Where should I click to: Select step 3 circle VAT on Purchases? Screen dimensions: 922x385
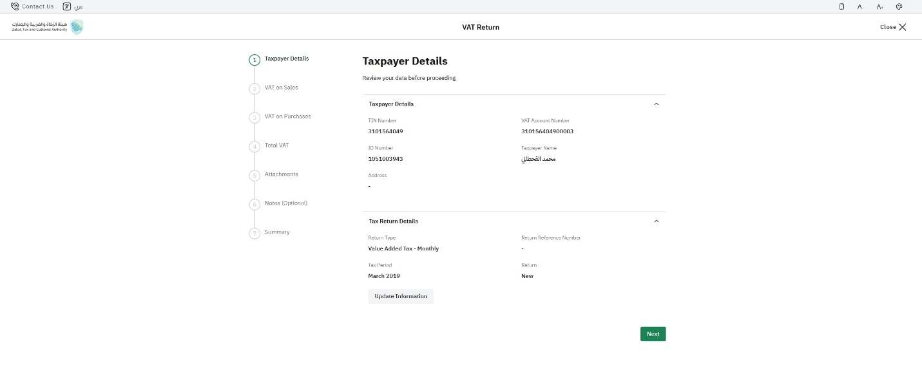point(255,118)
